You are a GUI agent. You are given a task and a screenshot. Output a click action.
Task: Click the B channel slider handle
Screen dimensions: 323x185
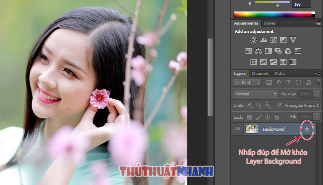pyautogui.click(x=278, y=5)
